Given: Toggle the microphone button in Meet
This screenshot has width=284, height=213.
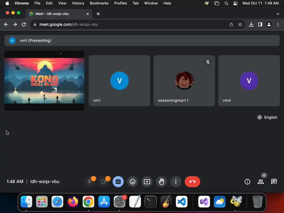Looking at the screenshot, I should (x=89, y=181).
